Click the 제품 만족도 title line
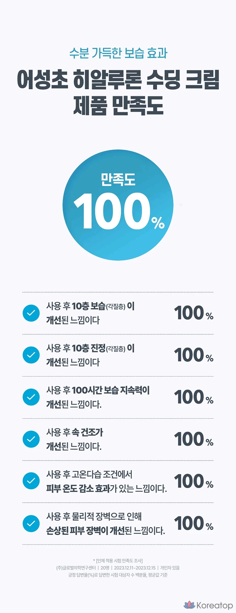 pyautogui.click(x=118, y=106)
